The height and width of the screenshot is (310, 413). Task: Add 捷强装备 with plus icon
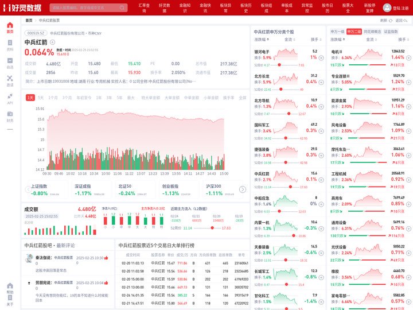tap(321, 156)
